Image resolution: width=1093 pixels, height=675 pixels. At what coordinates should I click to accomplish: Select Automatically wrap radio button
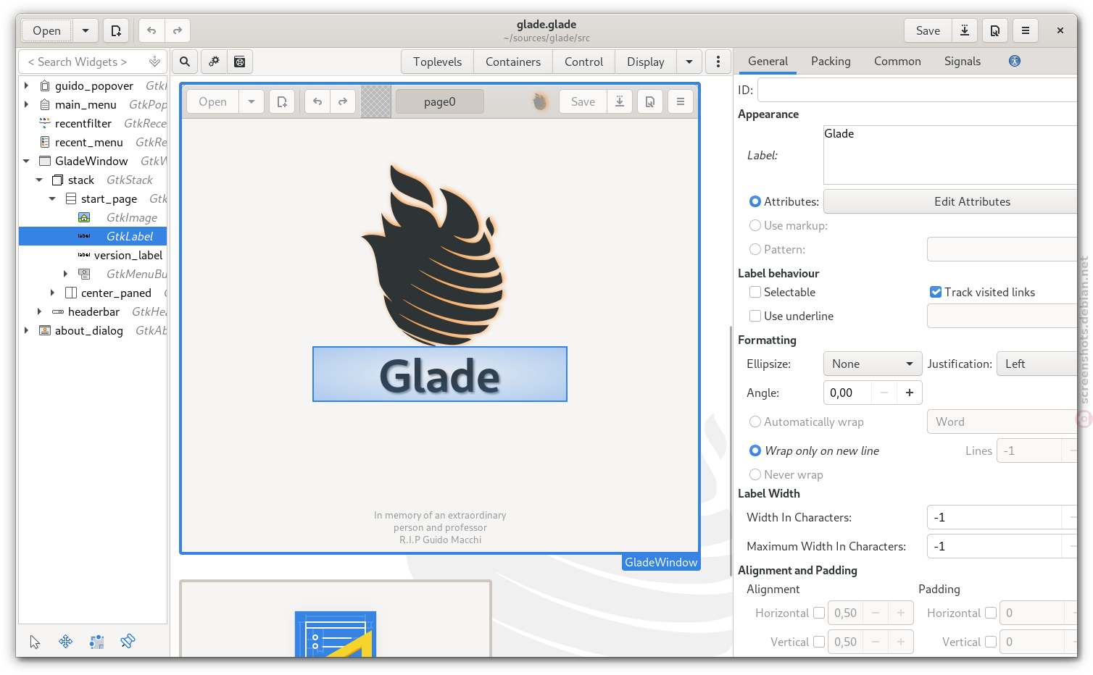[755, 422]
